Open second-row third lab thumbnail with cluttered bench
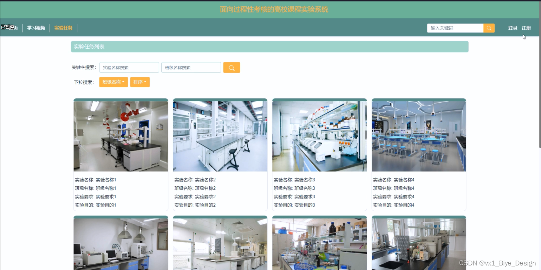This screenshot has height=270, width=541. pyautogui.click(x=319, y=244)
